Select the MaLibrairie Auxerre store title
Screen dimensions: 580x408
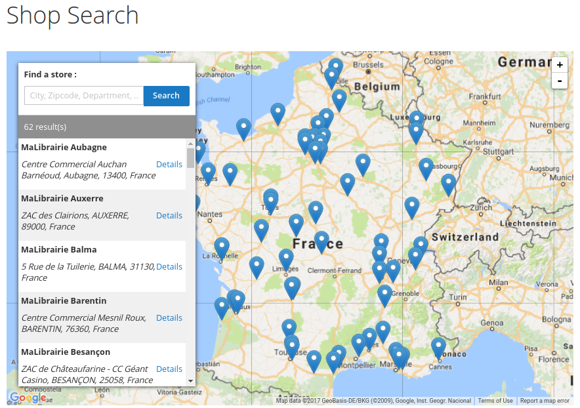[62, 198]
